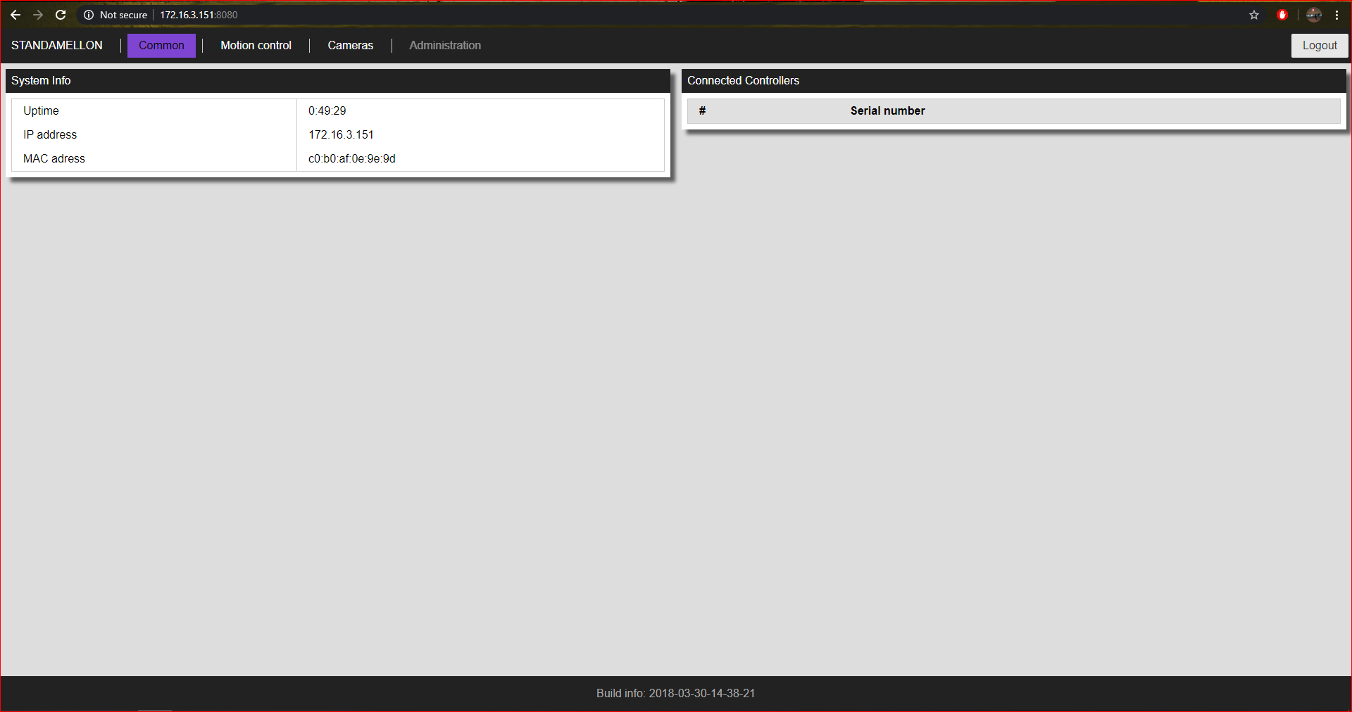Open the Cameras tab

click(x=350, y=46)
